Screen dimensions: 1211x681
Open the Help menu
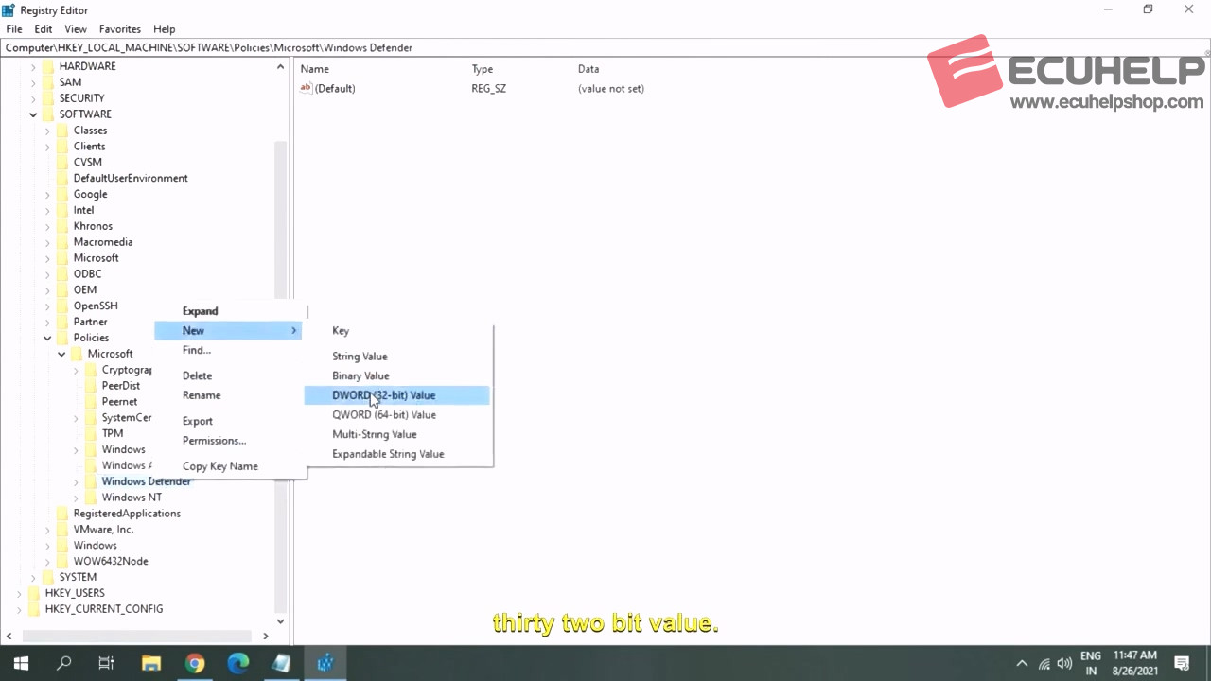click(165, 29)
